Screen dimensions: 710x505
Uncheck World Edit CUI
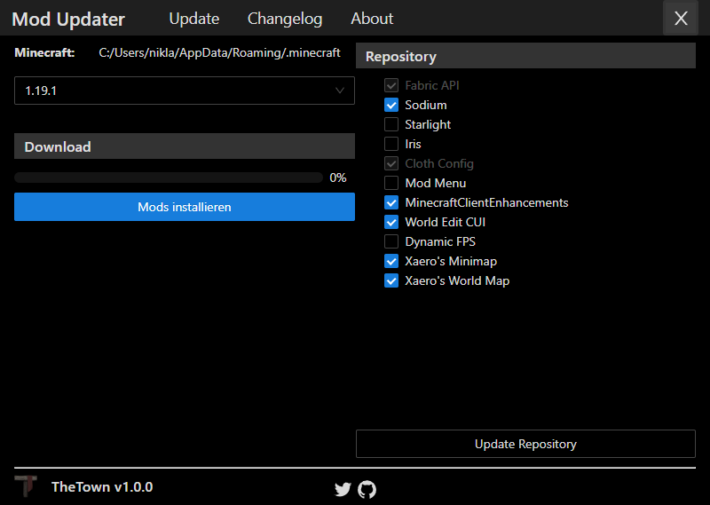391,222
